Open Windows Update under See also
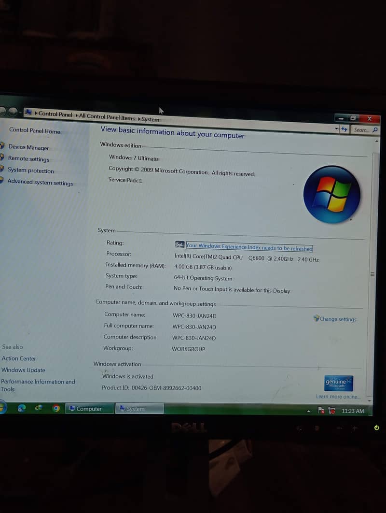The width and height of the screenshot is (386, 513). pyautogui.click(x=23, y=370)
